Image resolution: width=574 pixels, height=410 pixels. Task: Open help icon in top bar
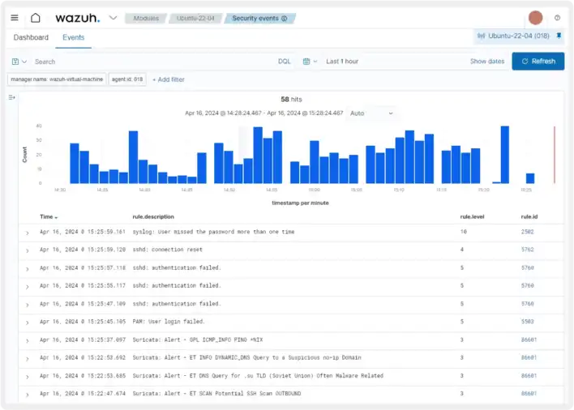click(x=557, y=18)
